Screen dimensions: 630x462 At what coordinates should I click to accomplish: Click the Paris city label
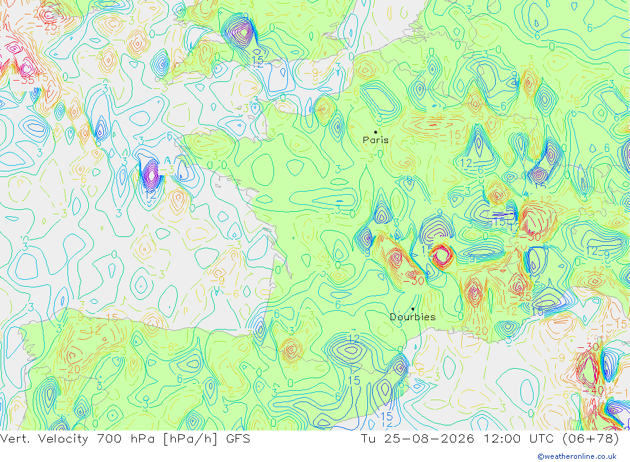[x=375, y=140]
